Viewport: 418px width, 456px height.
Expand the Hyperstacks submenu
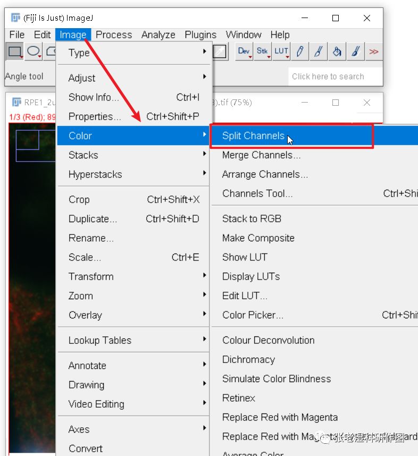tap(133, 174)
